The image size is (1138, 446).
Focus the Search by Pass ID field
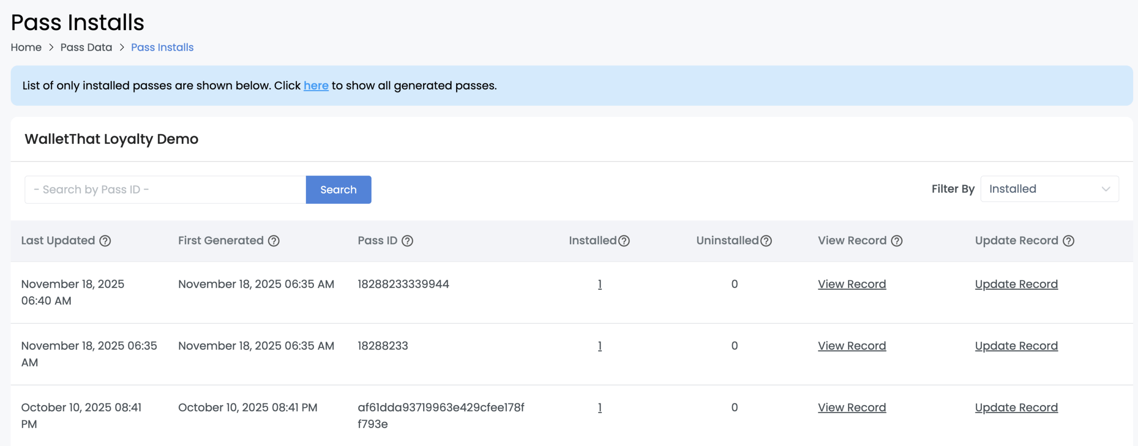pos(165,190)
